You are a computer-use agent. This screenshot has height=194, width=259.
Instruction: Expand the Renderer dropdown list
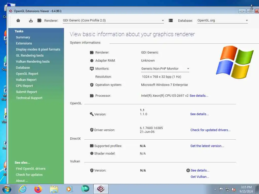[163, 20]
